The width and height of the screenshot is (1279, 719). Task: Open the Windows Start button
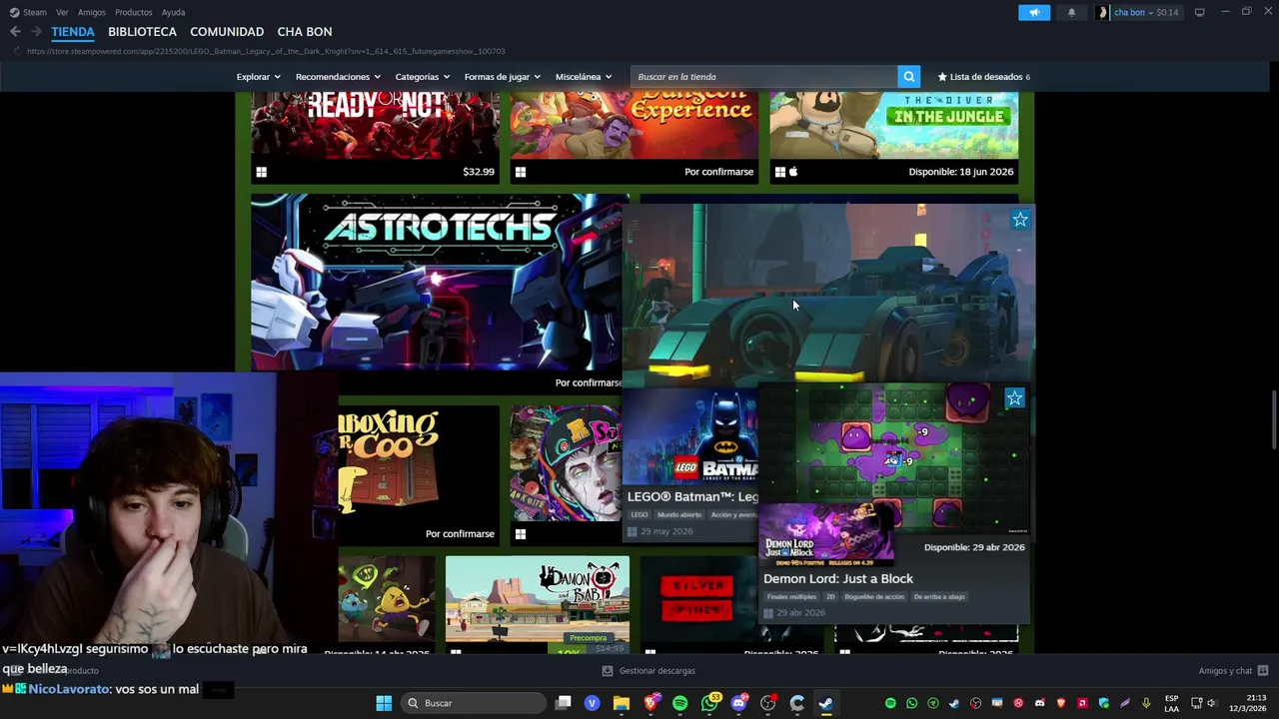click(384, 703)
